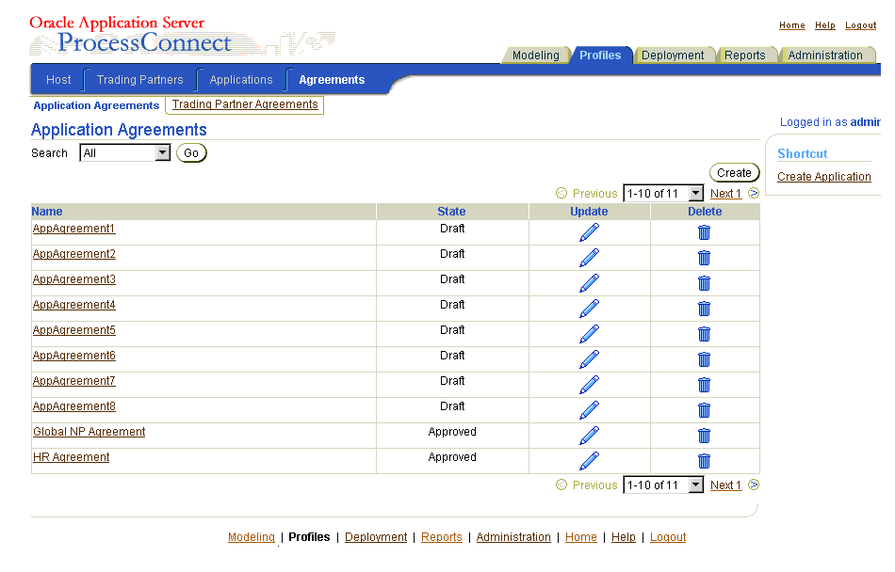Open the Trading Partners subtab
Image resolution: width=895 pixels, height=572 pixels.
click(139, 80)
